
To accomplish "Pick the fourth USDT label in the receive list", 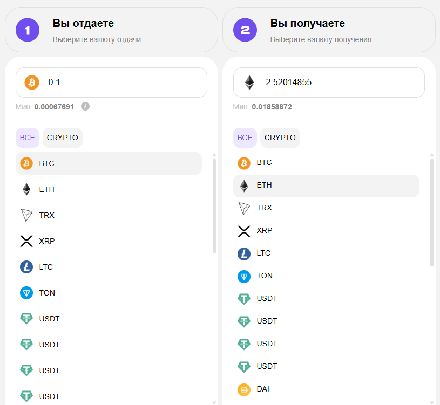I will click(x=267, y=366).
